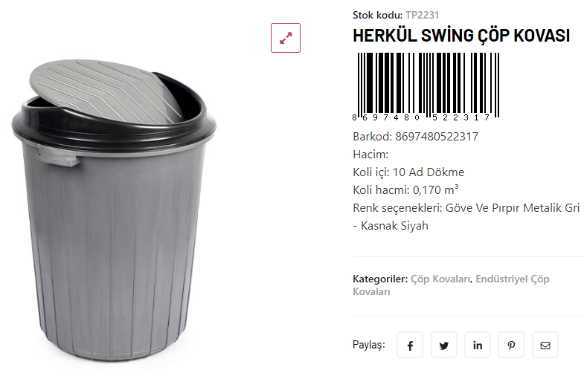This screenshot has height=376, width=584.
Task: Share the product on Facebook
Action: 410,345
